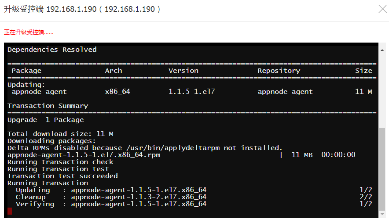389x219 pixels.
Task: Click the 'Package' column header
Action: click(x=26, y=71)
